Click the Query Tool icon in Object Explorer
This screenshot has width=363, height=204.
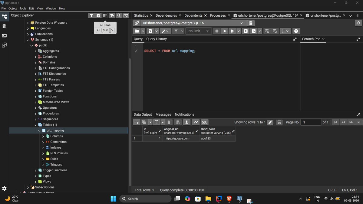[x=98, y=15]
